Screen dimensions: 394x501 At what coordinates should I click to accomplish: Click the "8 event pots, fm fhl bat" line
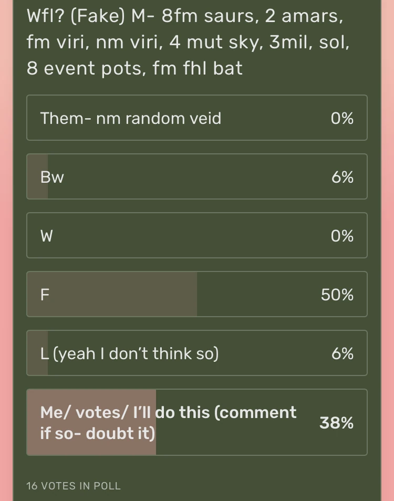pyautogui.click(x=134, y=68)
